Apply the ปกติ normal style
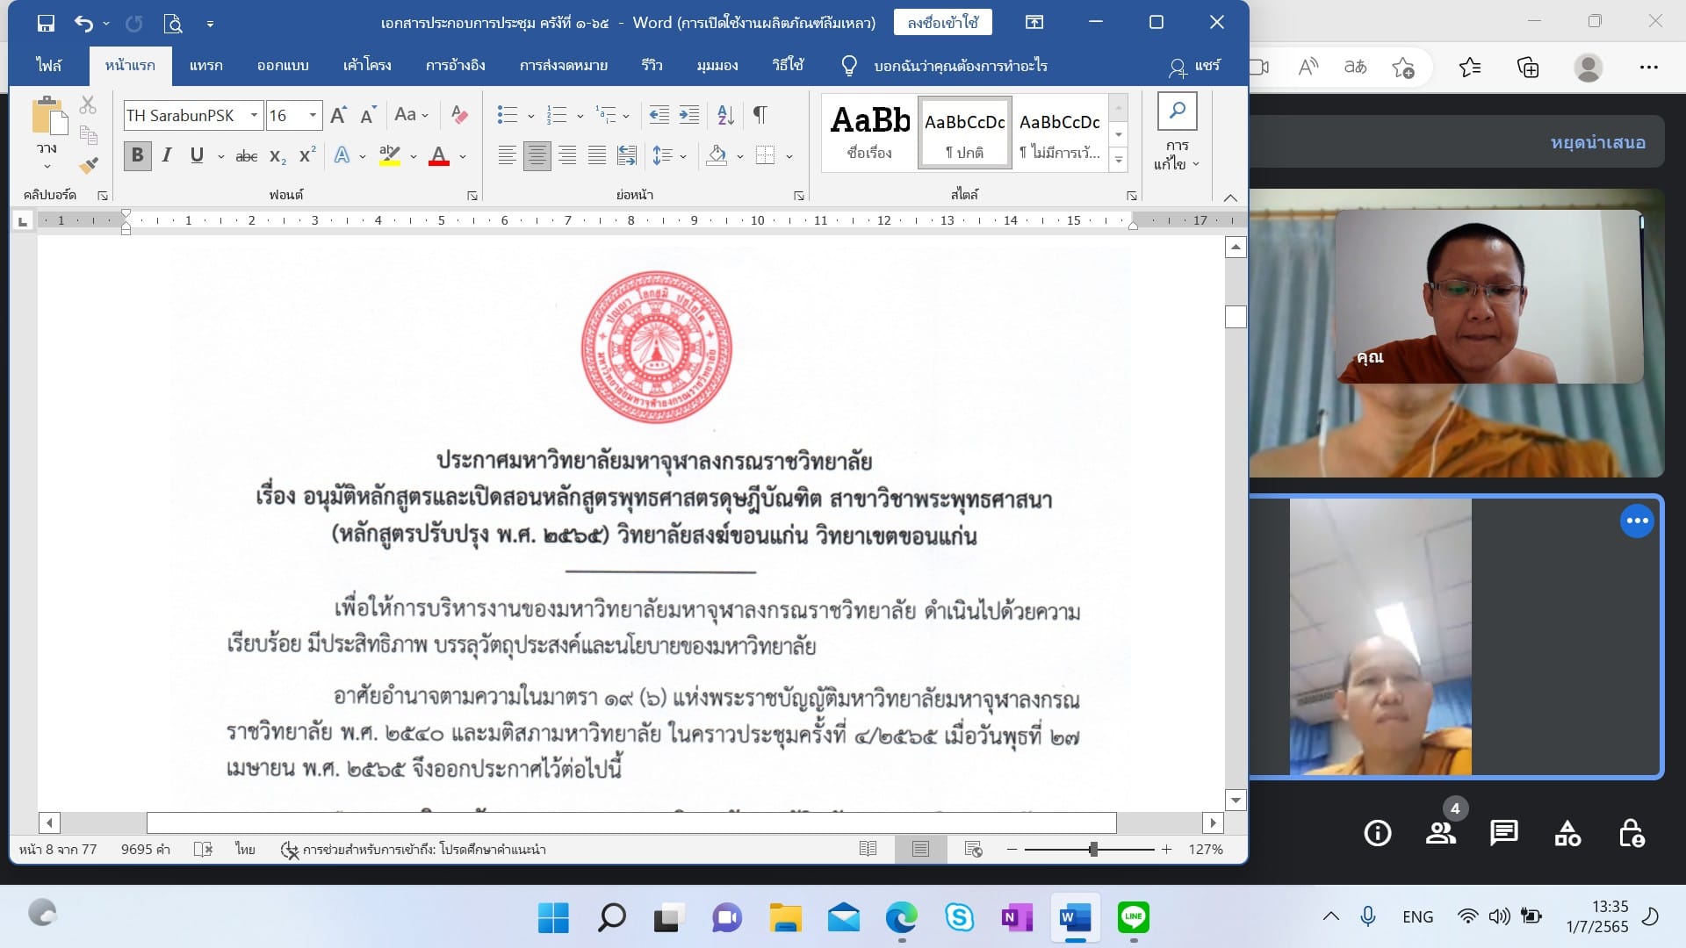Viewport: 1686px width, 948px height. click(964, 132)
